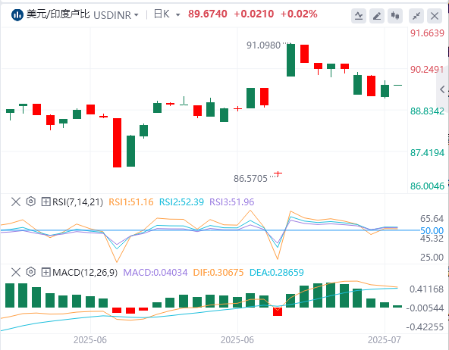Select the 美元/印度卢比 pair name
449x350 pixels.
(x=58, y=14)
